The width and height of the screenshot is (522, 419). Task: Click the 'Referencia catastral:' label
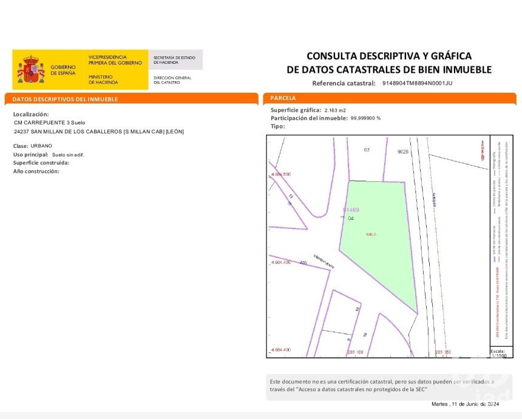coord(344,83)
